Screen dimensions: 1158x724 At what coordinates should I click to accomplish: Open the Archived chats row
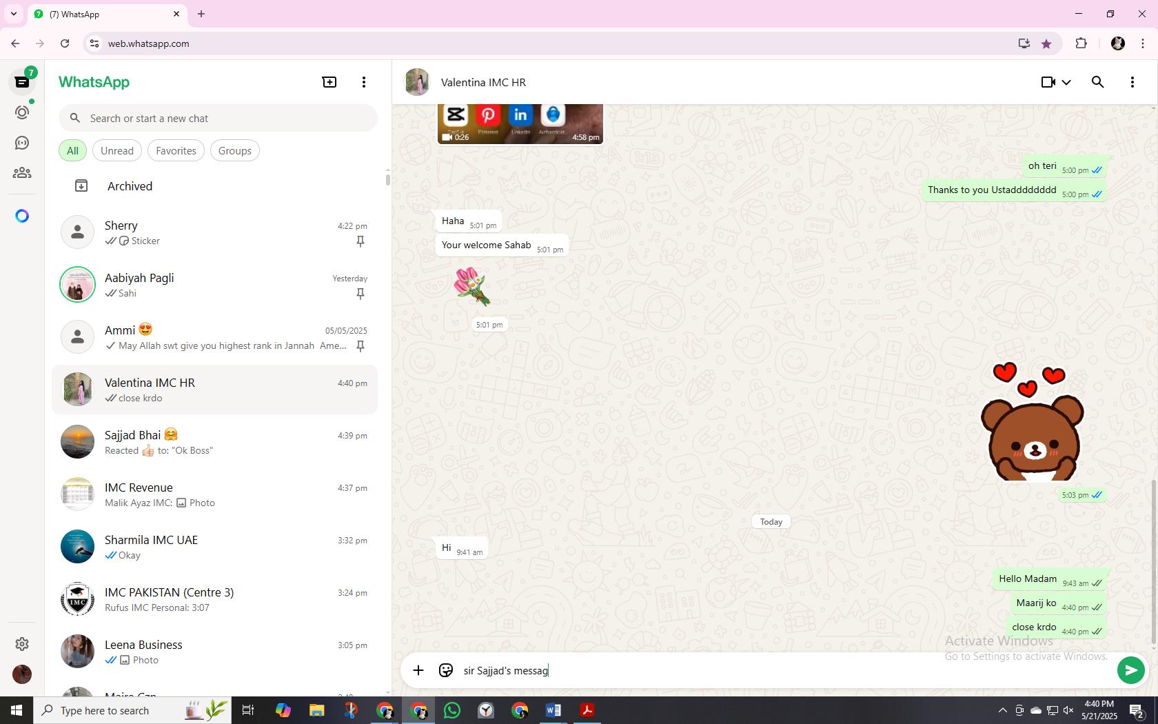(x=214, y=186)
